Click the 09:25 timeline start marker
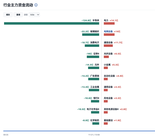The height and width of the screenshot is (137, 155). [x=6, y=135]
